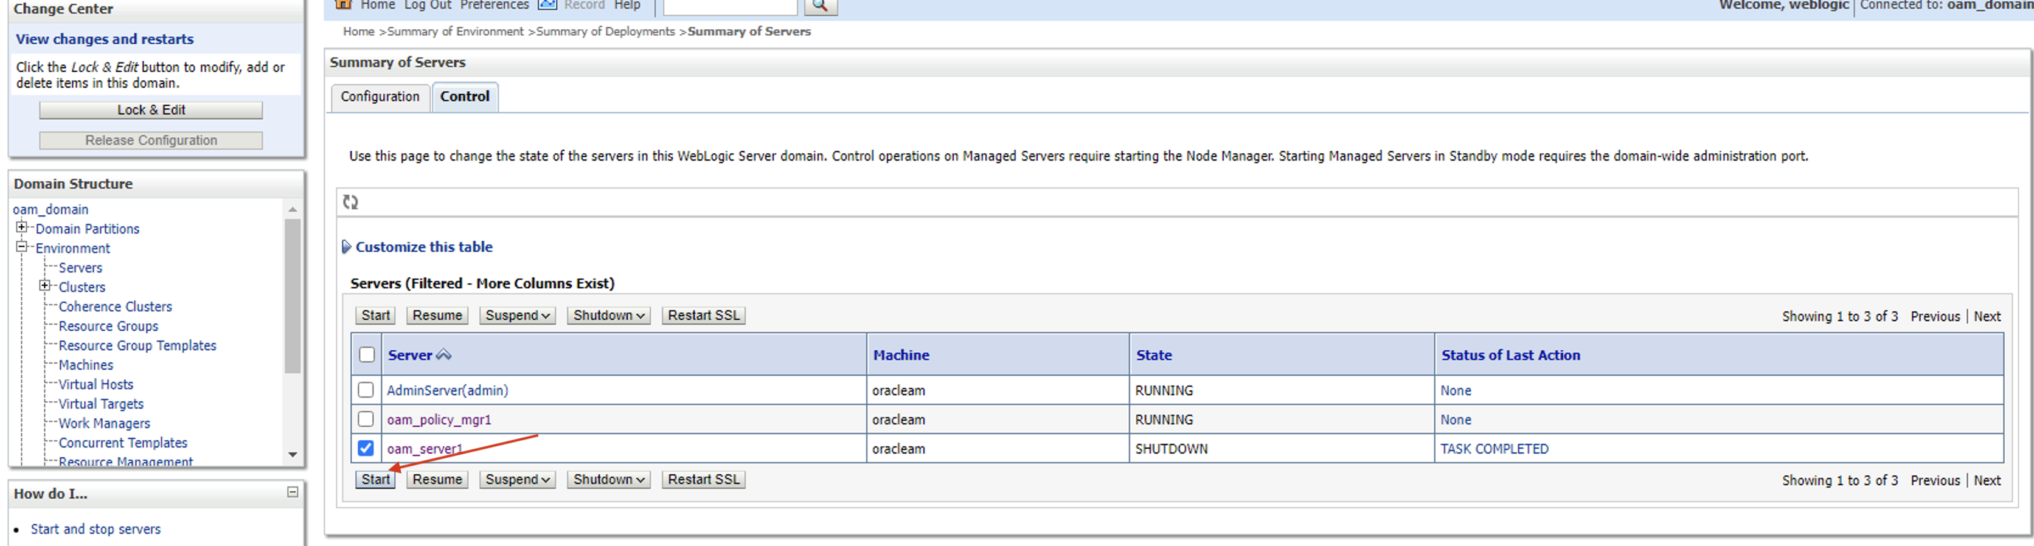Open the oam_server1 server link
This screenshot has width=2034, height=546.
[424, 449]
